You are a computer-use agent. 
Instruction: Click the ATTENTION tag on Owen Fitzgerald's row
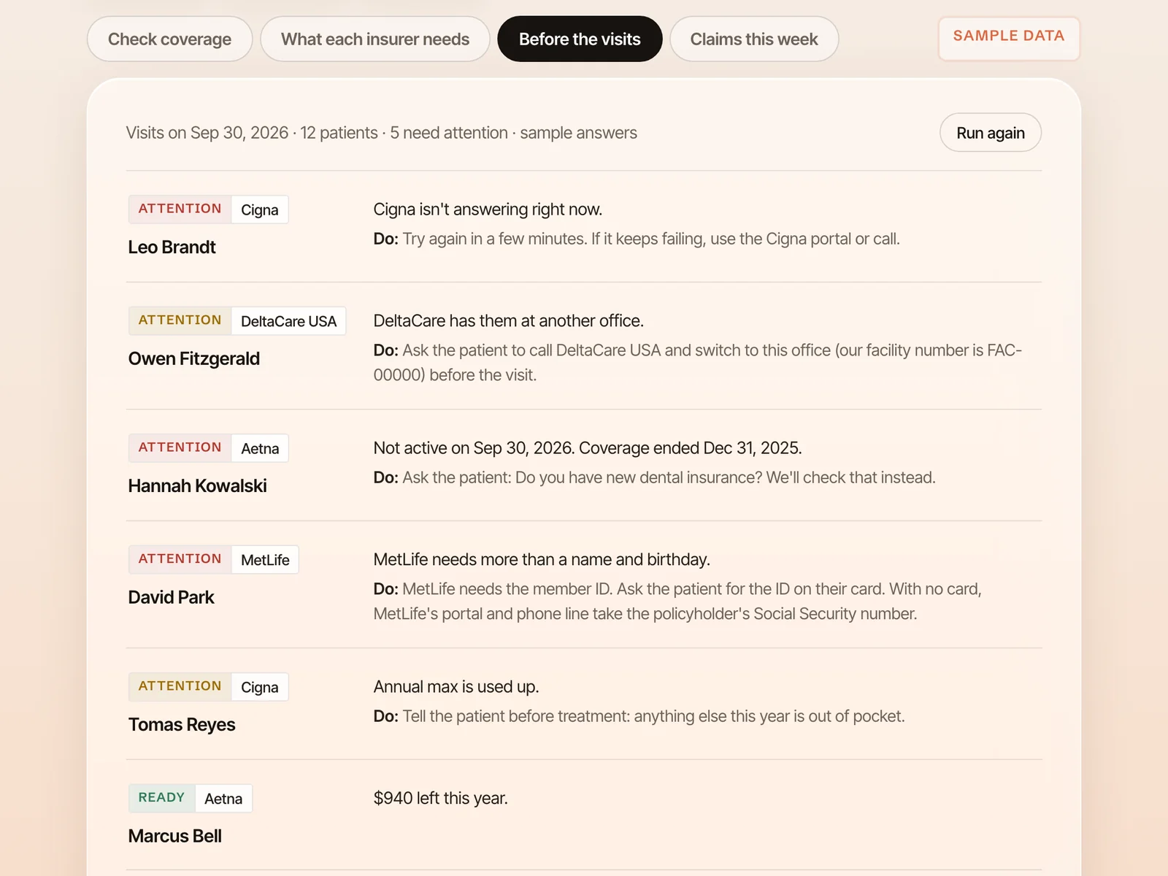click(180, 320)
